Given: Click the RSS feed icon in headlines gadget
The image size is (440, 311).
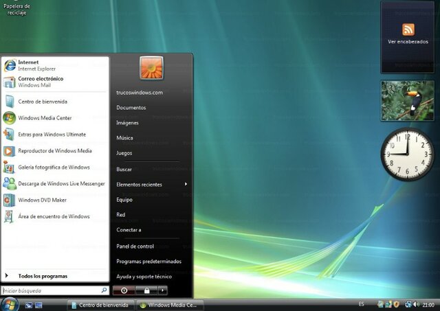Looking at the screenshot, I should 408,30.
